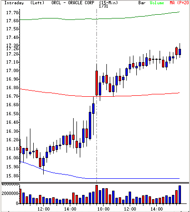Viewport: 190px width, 212px height.
Task: Select the 16.60 price axis label
Action: 13,105
